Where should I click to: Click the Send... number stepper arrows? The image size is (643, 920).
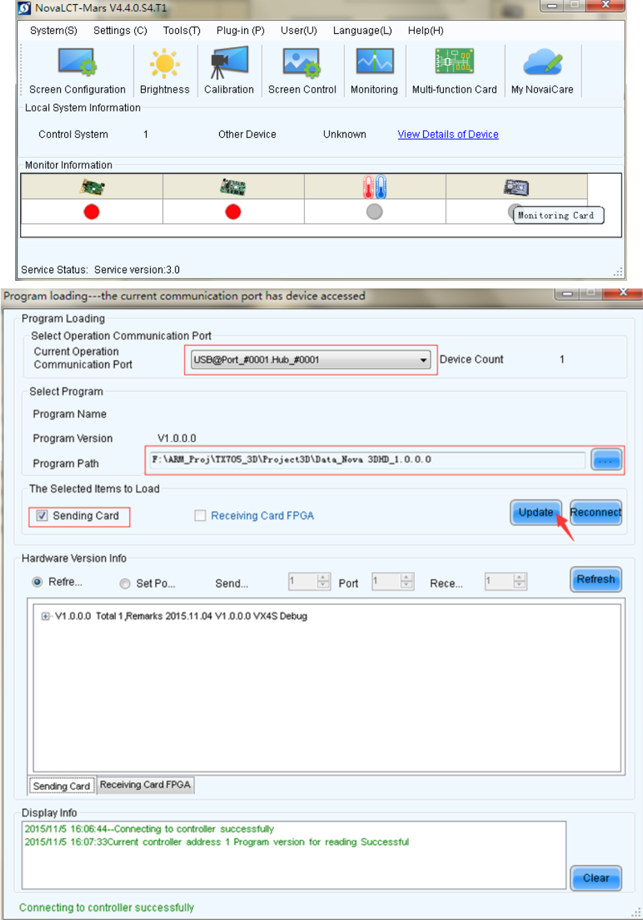tap(324, 582)
